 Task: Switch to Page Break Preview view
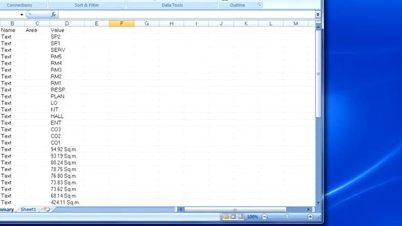240,217
